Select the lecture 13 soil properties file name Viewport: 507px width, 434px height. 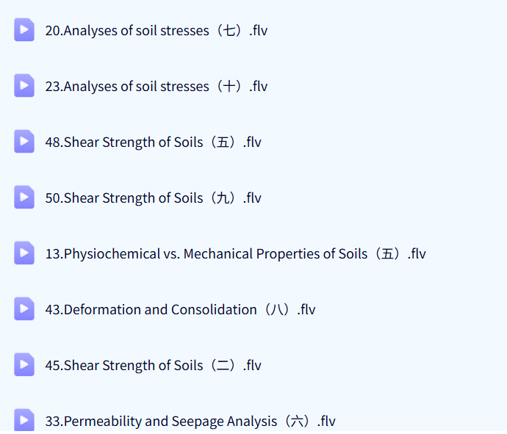(235, 254)
